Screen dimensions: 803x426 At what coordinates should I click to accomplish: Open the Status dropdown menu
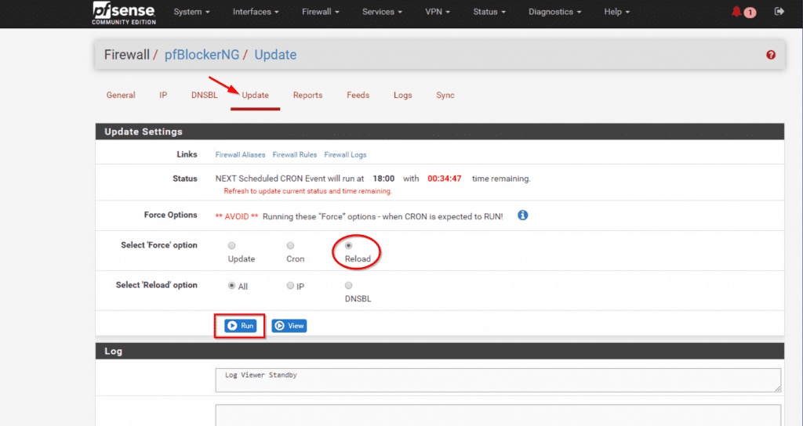[489, 12]
